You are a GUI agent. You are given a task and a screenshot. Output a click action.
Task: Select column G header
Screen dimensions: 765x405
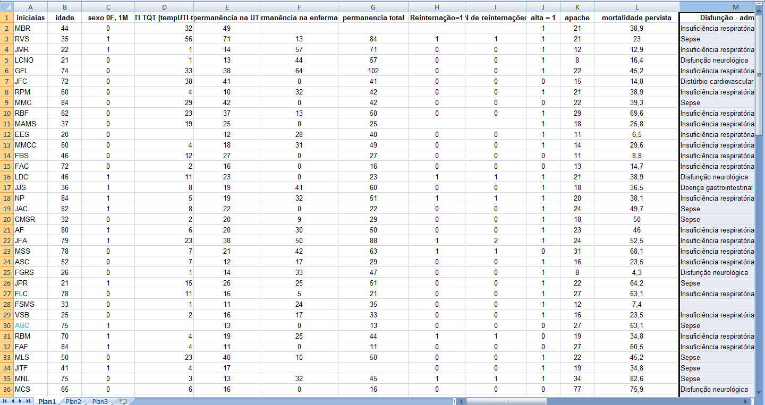(373, 6)
